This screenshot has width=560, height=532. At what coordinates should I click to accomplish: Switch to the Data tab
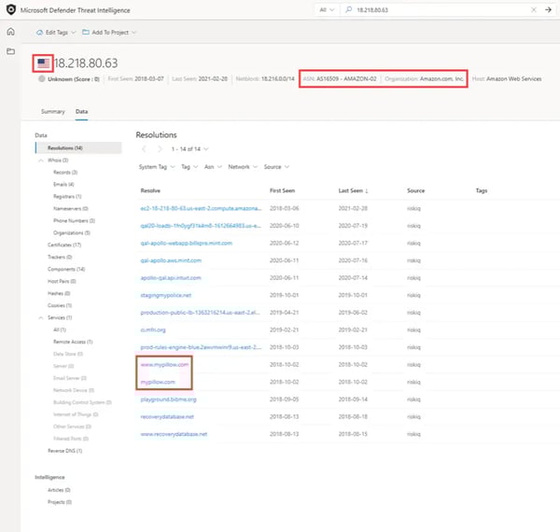(x=81, y=112)
